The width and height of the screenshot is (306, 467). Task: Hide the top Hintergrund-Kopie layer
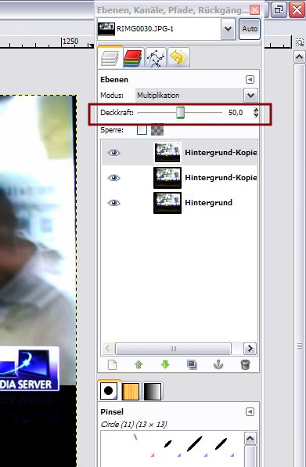click(x=114, y=153)
